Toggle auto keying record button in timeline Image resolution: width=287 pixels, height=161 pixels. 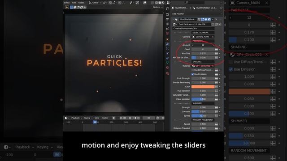pyautogui.click(x=113, y=118)
